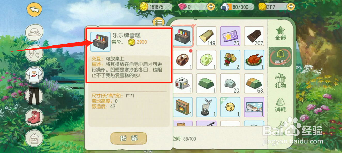This screenshot has height=153, width=342.
Task: Add shells with plus button
Action: pos(291,7)
